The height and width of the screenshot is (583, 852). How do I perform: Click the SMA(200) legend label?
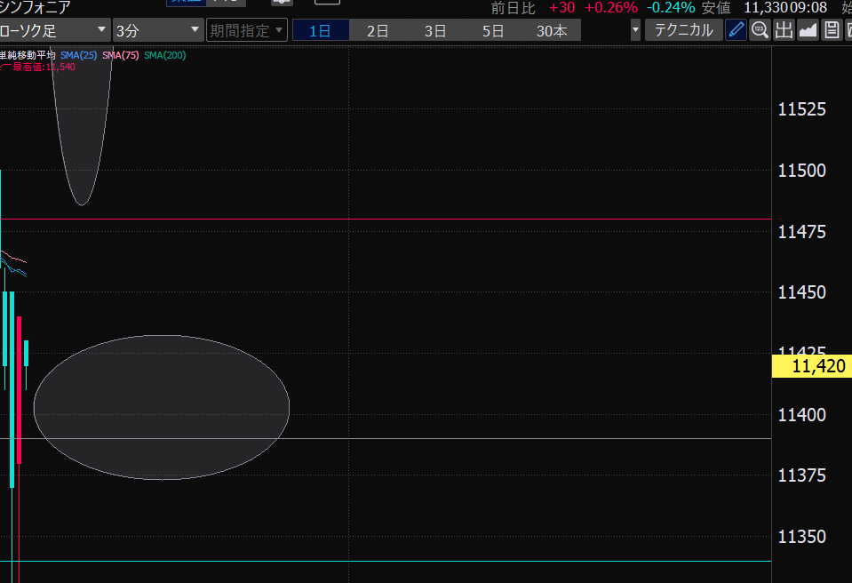[165, 55]
